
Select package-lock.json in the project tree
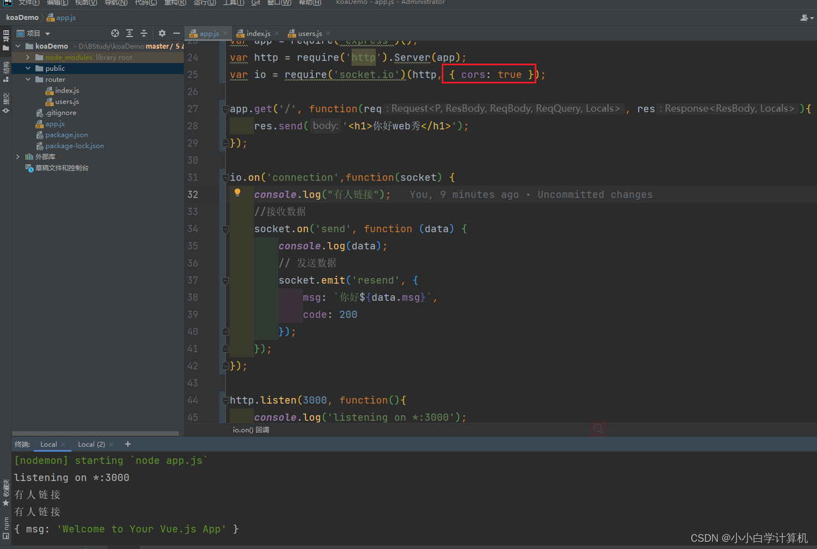[74, 146]
